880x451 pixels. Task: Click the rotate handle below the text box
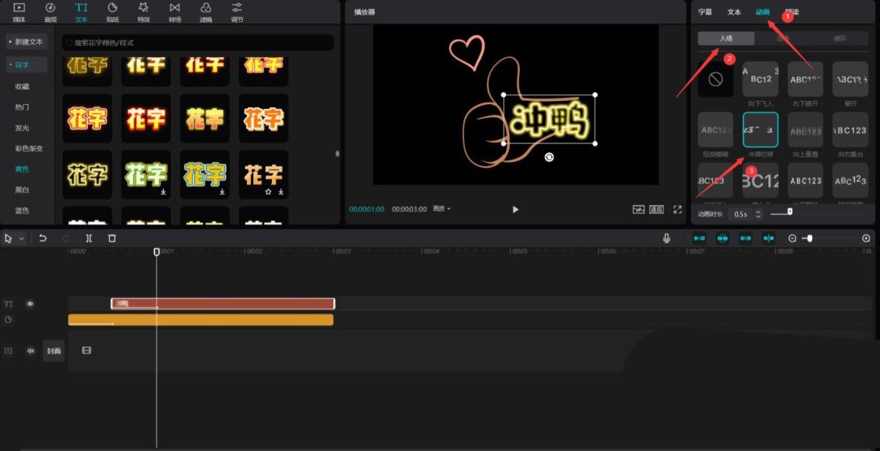[x=549, y=157]
